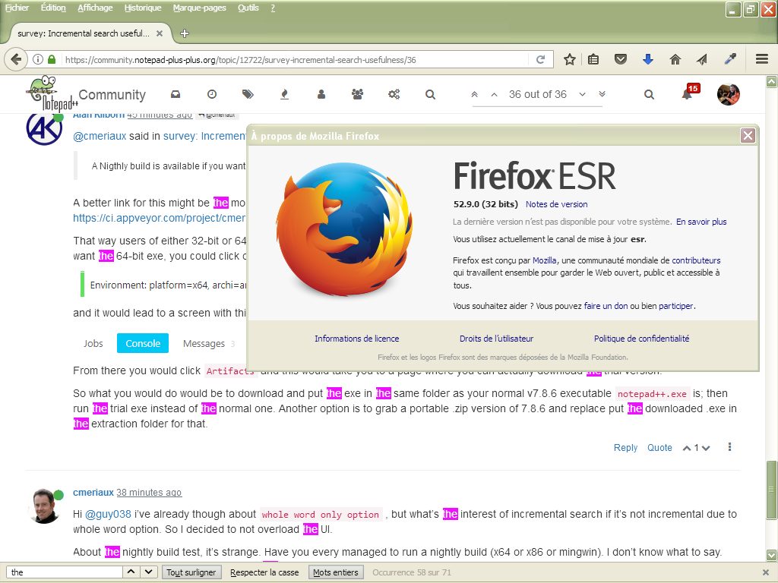Save page to Pocket icon
Screen dimensions: 778x583
click(620, 59)
